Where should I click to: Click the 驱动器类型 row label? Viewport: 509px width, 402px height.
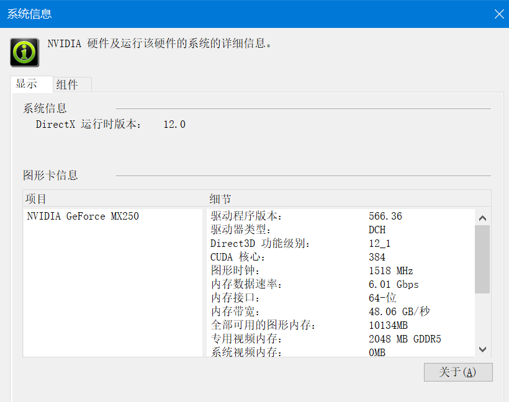(x=241, y=230)
